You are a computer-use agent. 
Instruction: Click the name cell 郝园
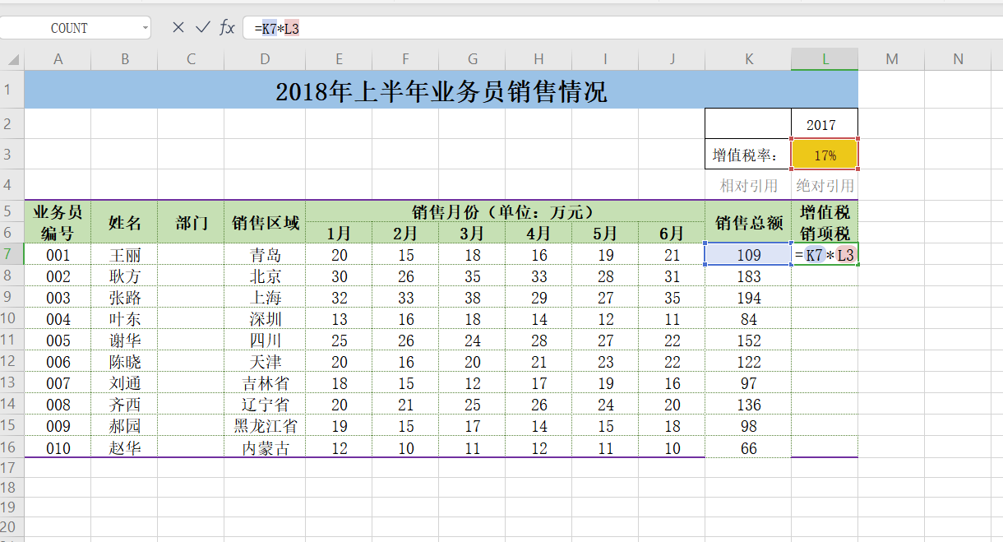(124, 426)
